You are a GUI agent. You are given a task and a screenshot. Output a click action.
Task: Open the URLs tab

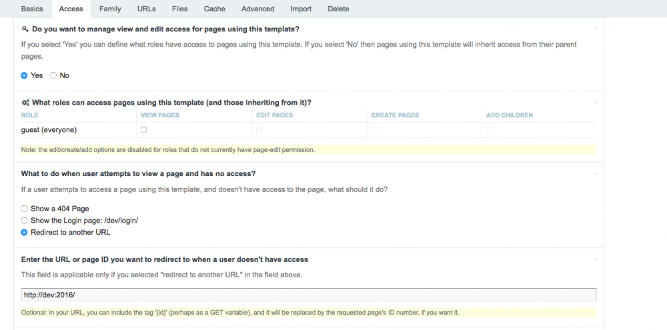click(x=147, y=9)
